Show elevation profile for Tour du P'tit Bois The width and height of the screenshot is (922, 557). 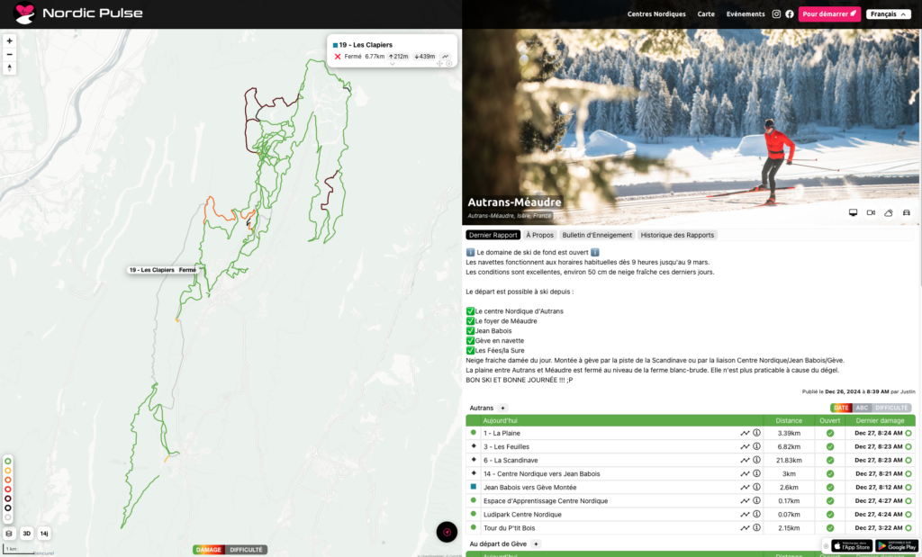coord(745,527)
